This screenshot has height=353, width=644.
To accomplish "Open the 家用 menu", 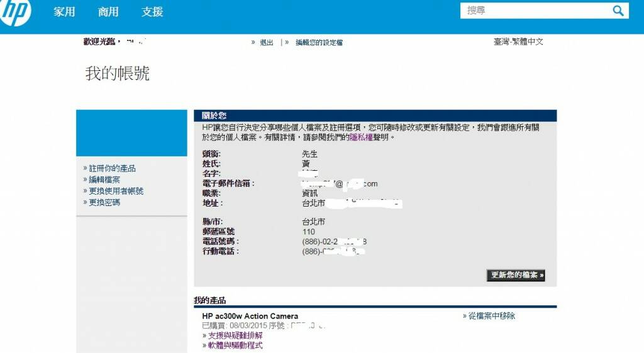I will point(64,11).
